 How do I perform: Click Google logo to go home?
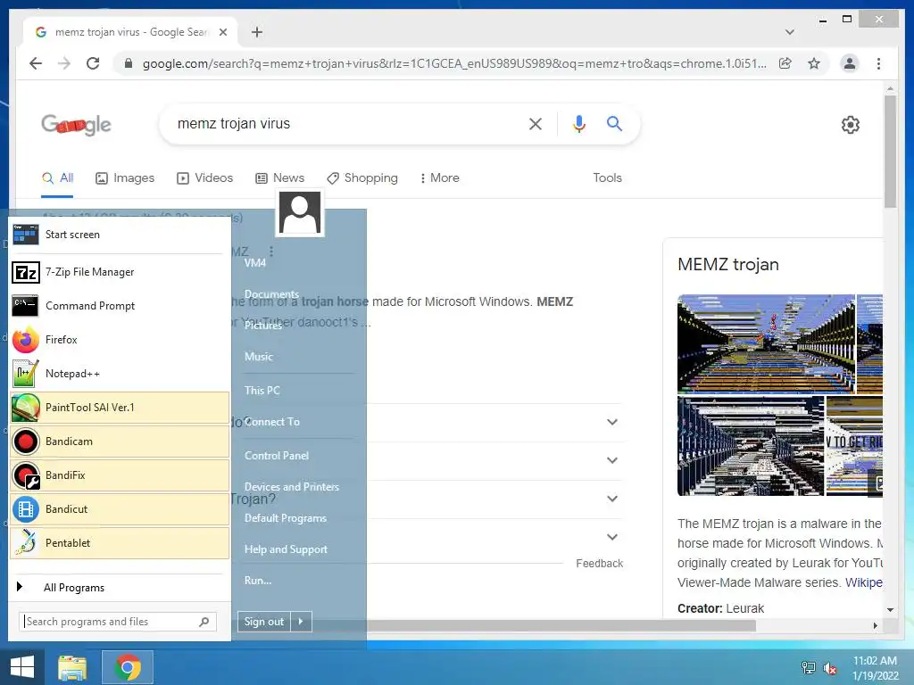coord(76,124)
